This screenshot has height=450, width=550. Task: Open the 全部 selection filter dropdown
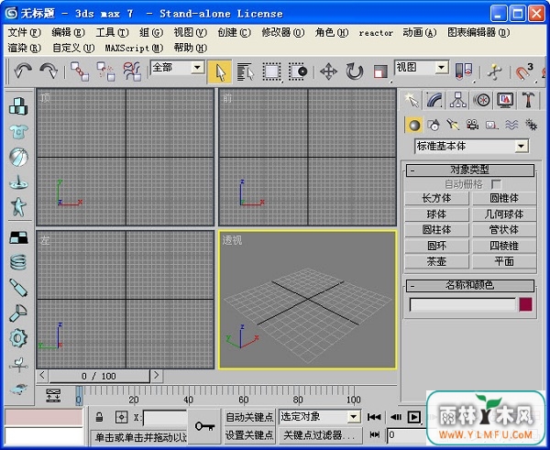[197, 67]
